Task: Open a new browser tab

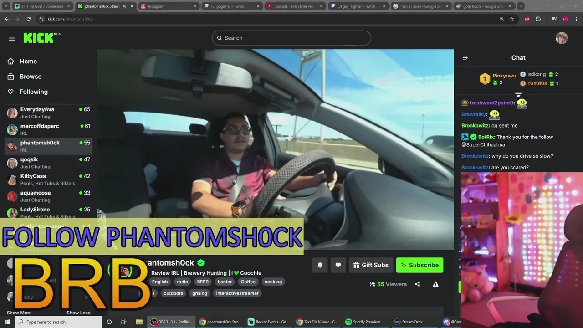Action: pos(521,6)
